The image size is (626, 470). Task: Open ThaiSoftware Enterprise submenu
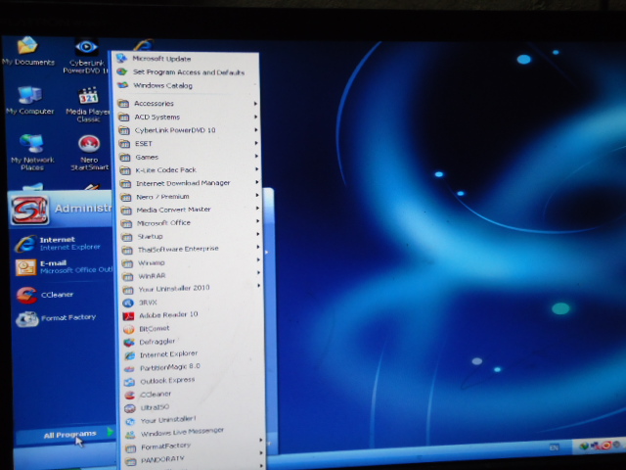click(x=192, y=249)
